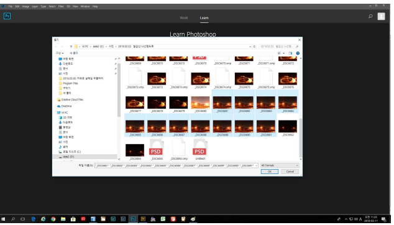Screen dimensions: 394x225
Task: Select 로컬 디스크 (C:) in sidebar
Action: (x=70, y=152)
